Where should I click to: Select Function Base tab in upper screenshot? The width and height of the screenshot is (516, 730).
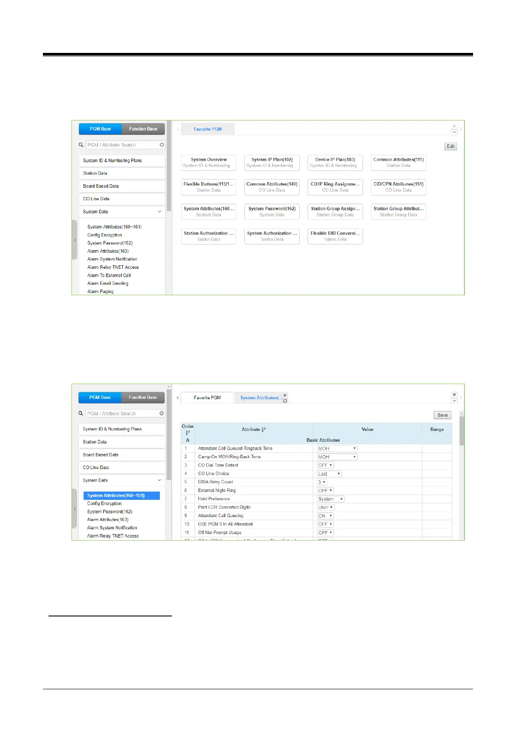(143, 129)
